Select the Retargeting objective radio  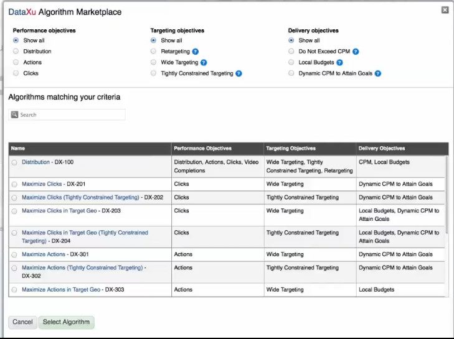coord(153,51)
